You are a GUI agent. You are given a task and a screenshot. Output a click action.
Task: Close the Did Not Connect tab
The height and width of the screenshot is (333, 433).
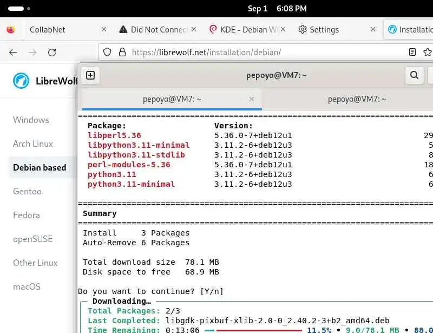[194, 29]
